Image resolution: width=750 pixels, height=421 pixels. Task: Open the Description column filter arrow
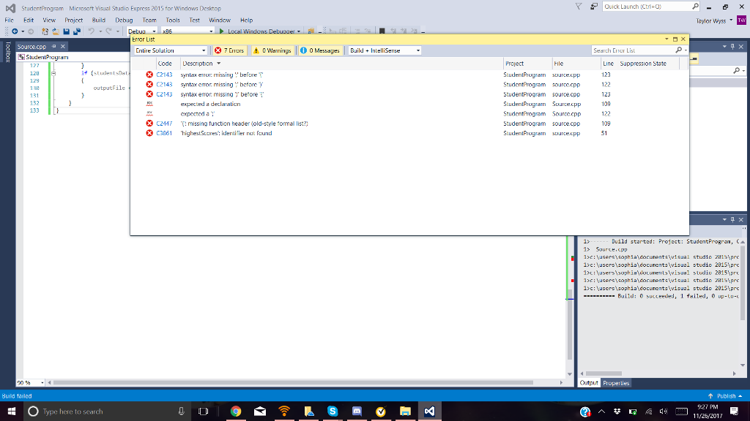(218, 64)
